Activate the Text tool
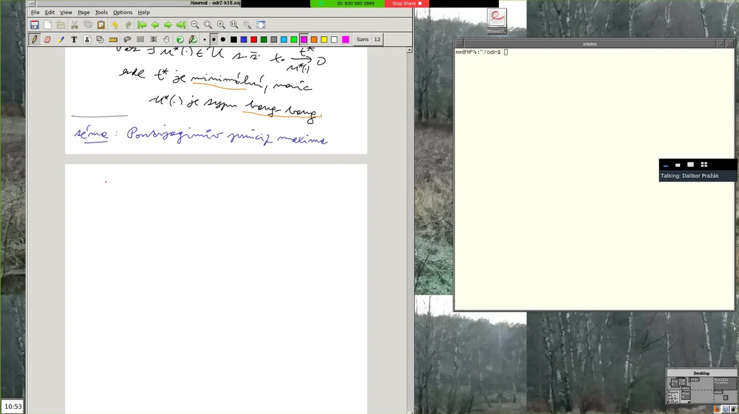 coord(74,39)
